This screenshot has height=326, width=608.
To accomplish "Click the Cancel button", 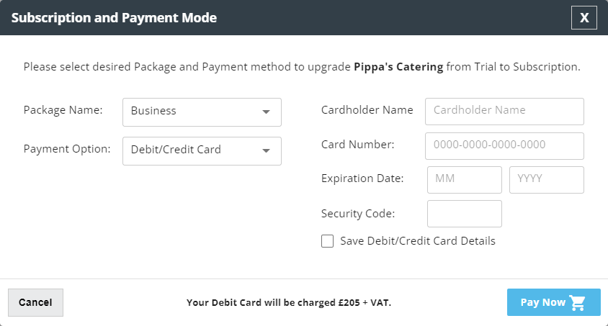I will [x=36, y=302].
